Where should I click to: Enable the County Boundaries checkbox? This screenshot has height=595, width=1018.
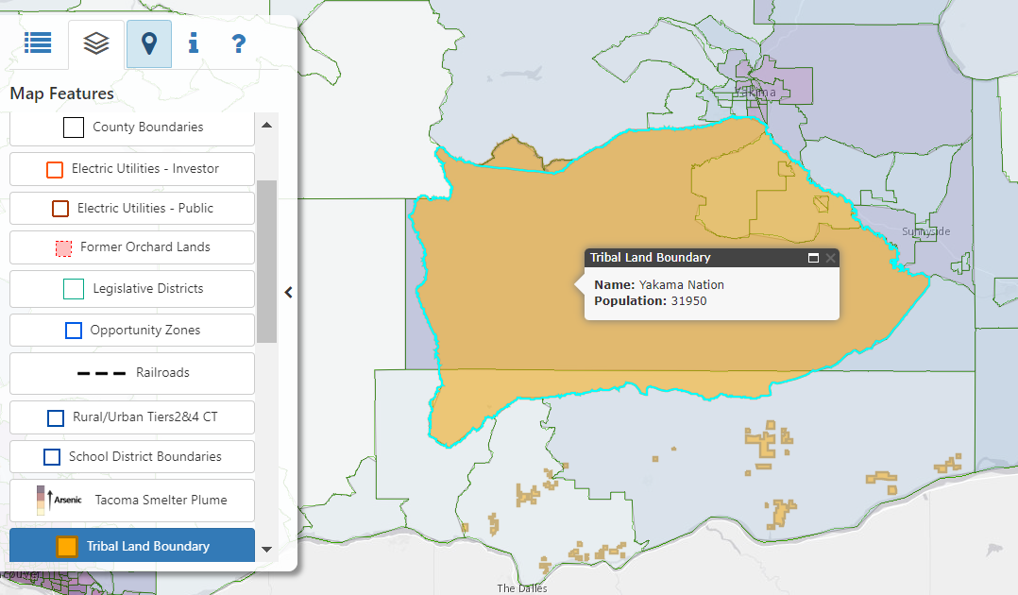(x=74, y=127)
